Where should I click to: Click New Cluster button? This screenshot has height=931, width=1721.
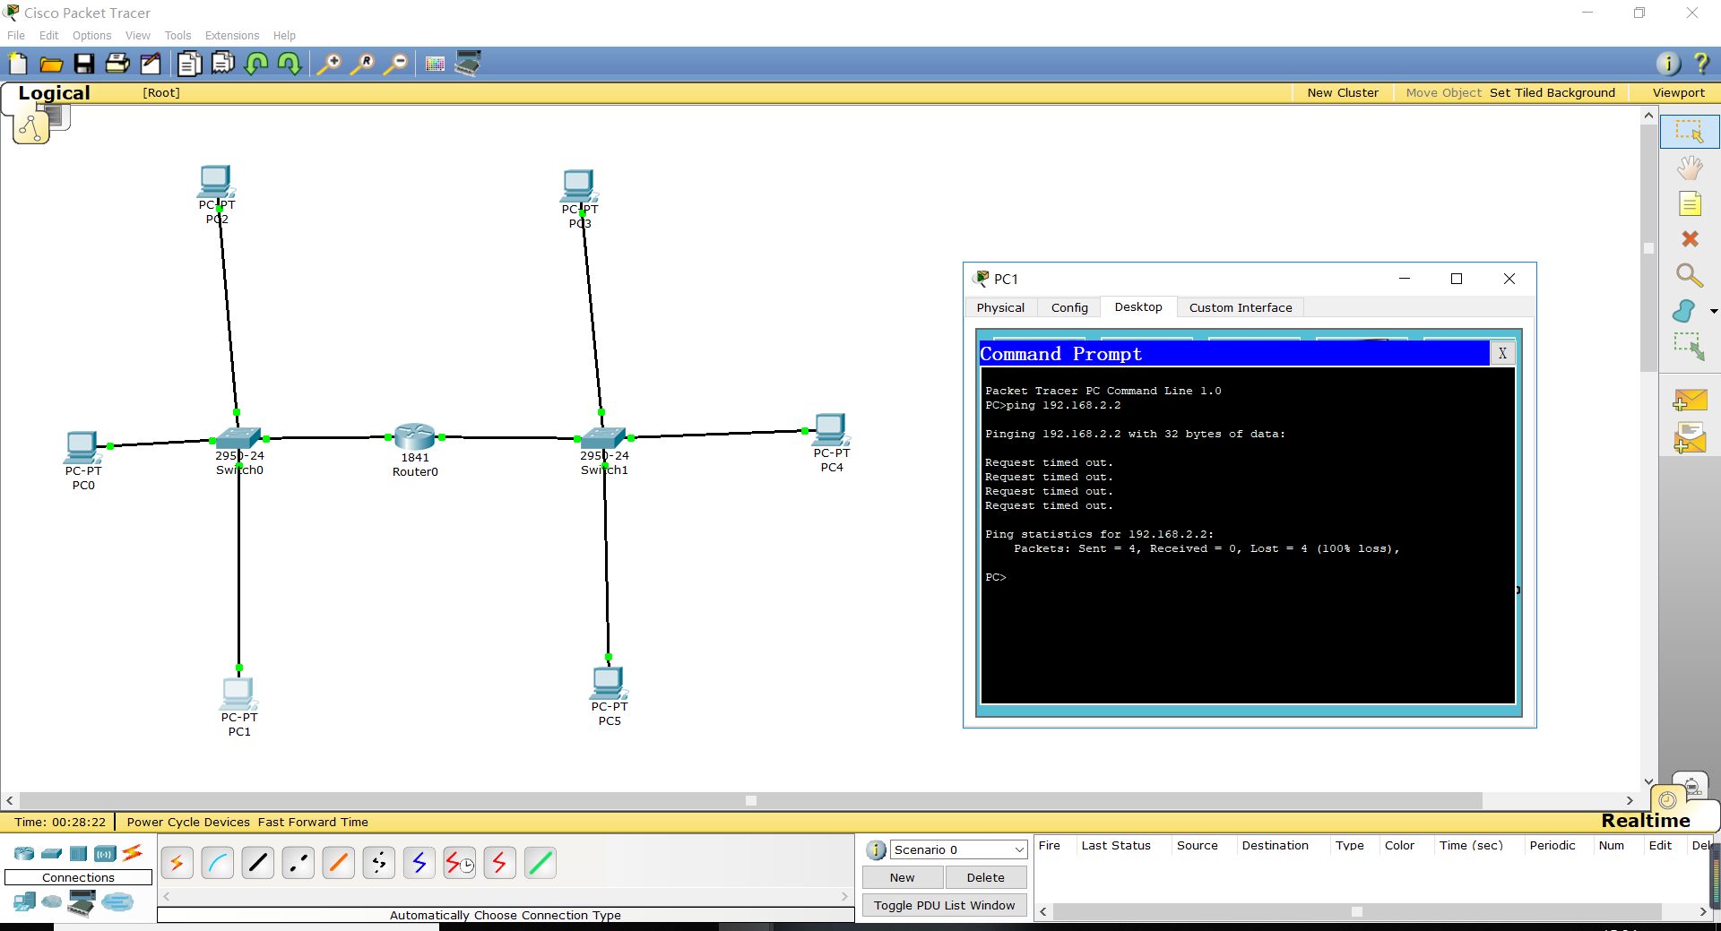click(1343, 92)
